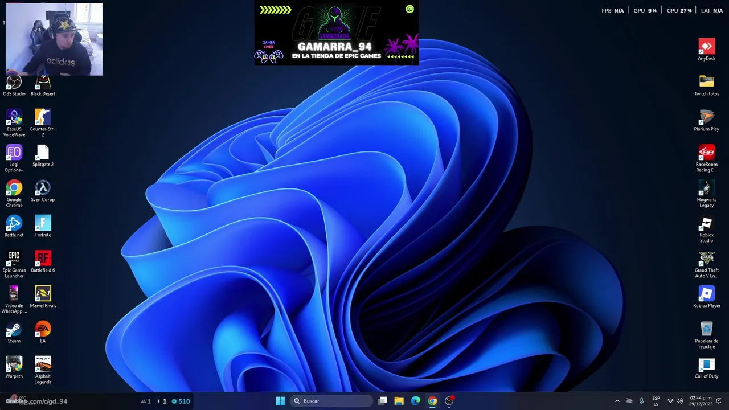This screenshot has height=410, width=729.
Task: Select the Video de WhatsApp file
Action: 14,300
